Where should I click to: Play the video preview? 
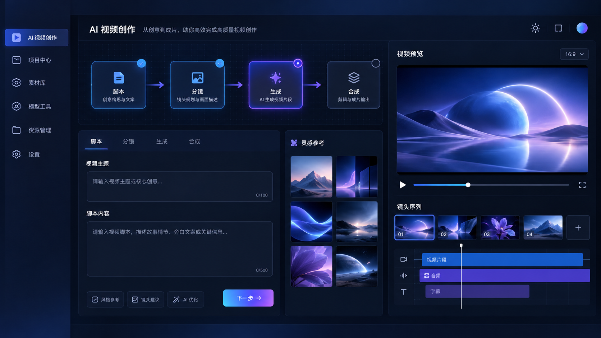[x=403, y=185]
